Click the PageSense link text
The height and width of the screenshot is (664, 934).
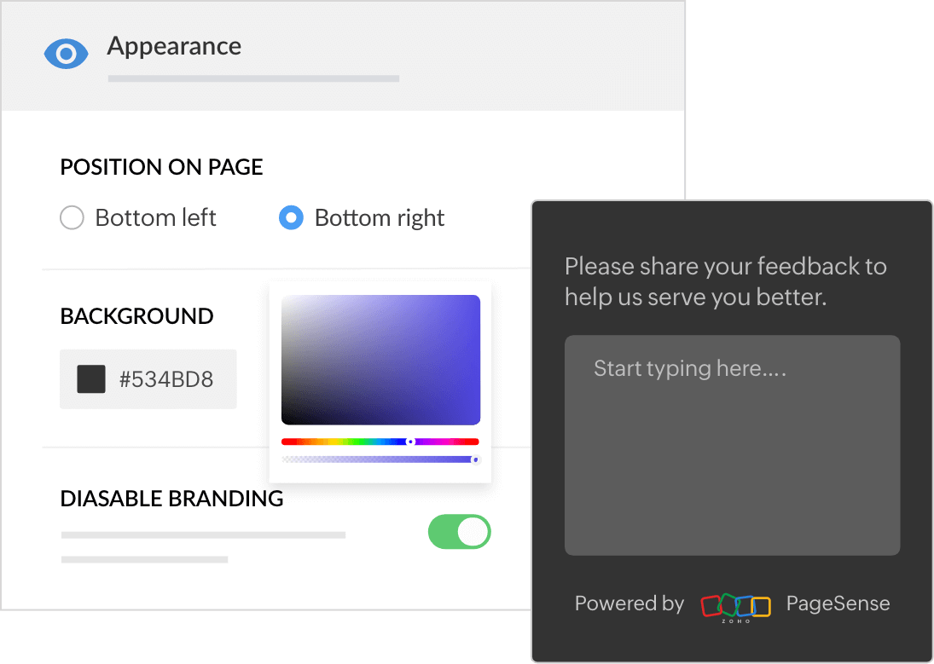point(838,603)
